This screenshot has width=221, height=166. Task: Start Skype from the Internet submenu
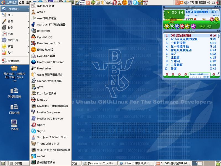[51, 131]
